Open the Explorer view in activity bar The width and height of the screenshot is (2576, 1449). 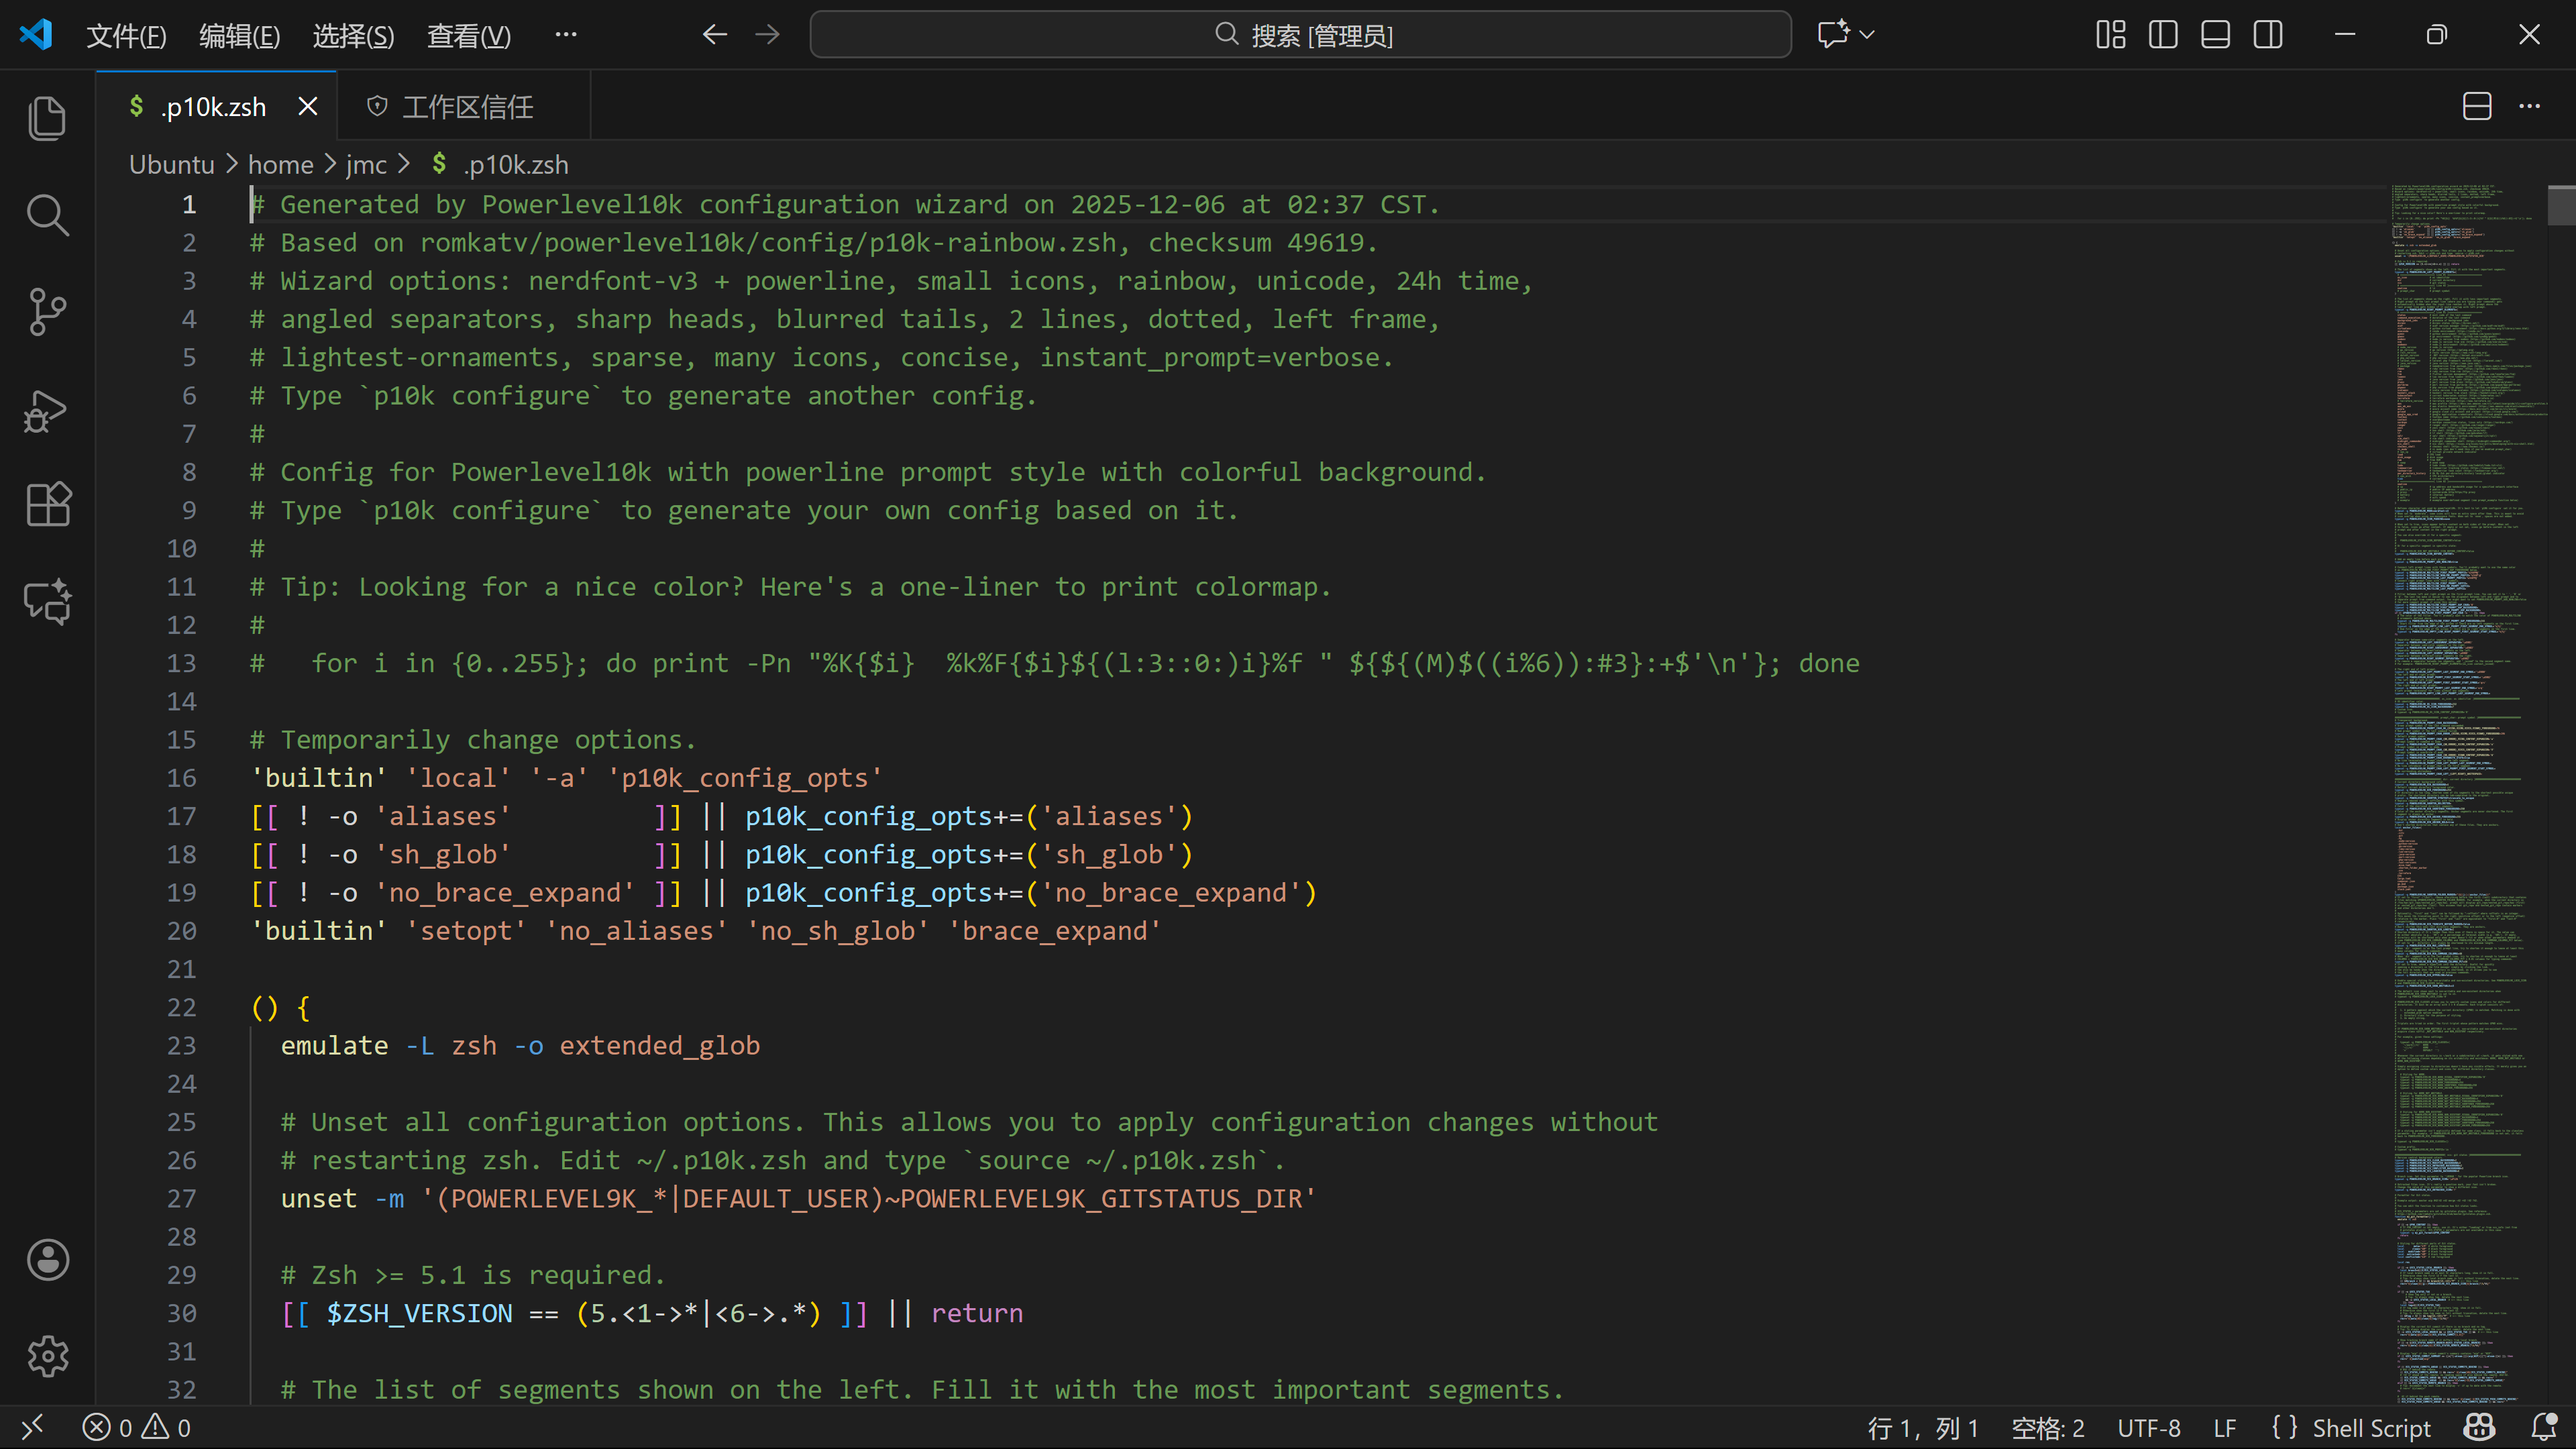[47, 118]
